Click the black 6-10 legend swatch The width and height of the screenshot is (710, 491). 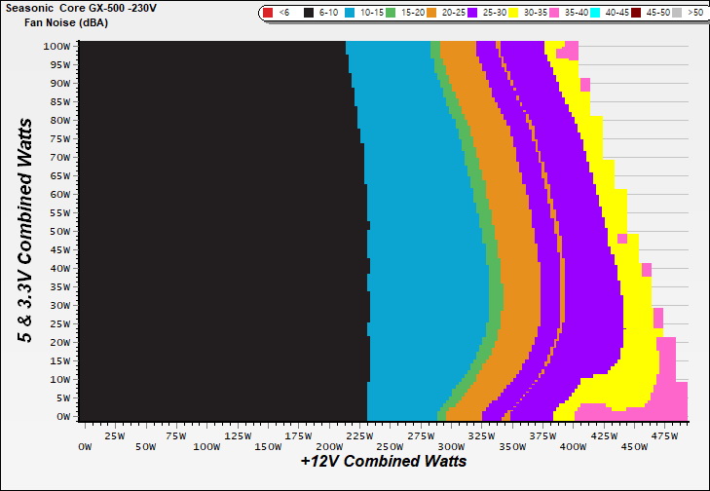309,13
